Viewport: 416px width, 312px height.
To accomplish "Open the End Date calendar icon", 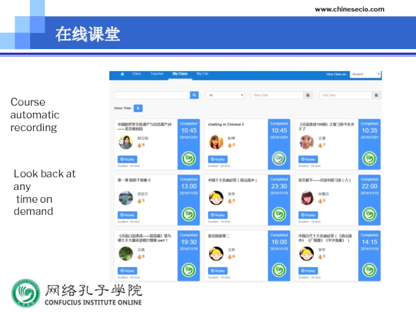I will [377, 95].
